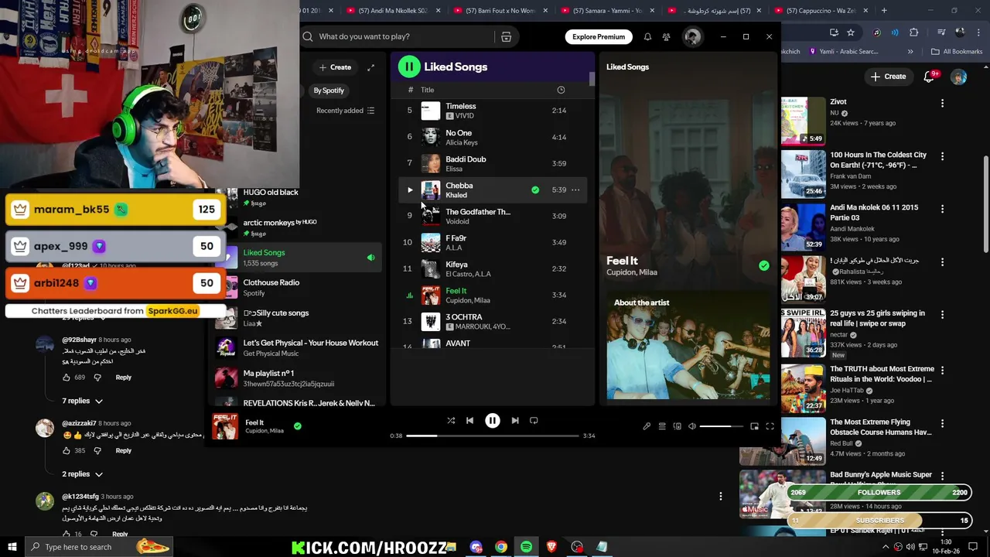The height and width of the screenshot is (557, 990).
Task: Select the track '3 OCHTRA'
Action: click(x=493, y=321)
